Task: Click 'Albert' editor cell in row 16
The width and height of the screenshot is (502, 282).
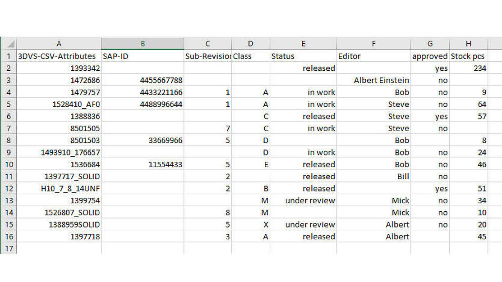Action: (373, 237)
